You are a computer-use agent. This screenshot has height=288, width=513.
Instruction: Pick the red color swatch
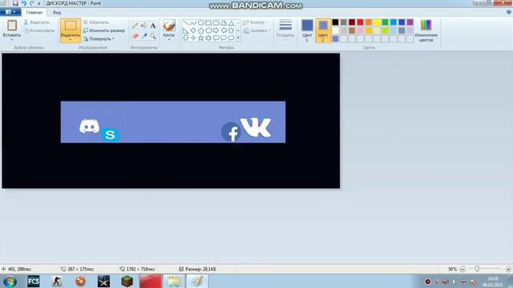point(360,22)
